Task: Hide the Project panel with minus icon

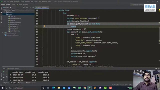Action: (33, 7)
